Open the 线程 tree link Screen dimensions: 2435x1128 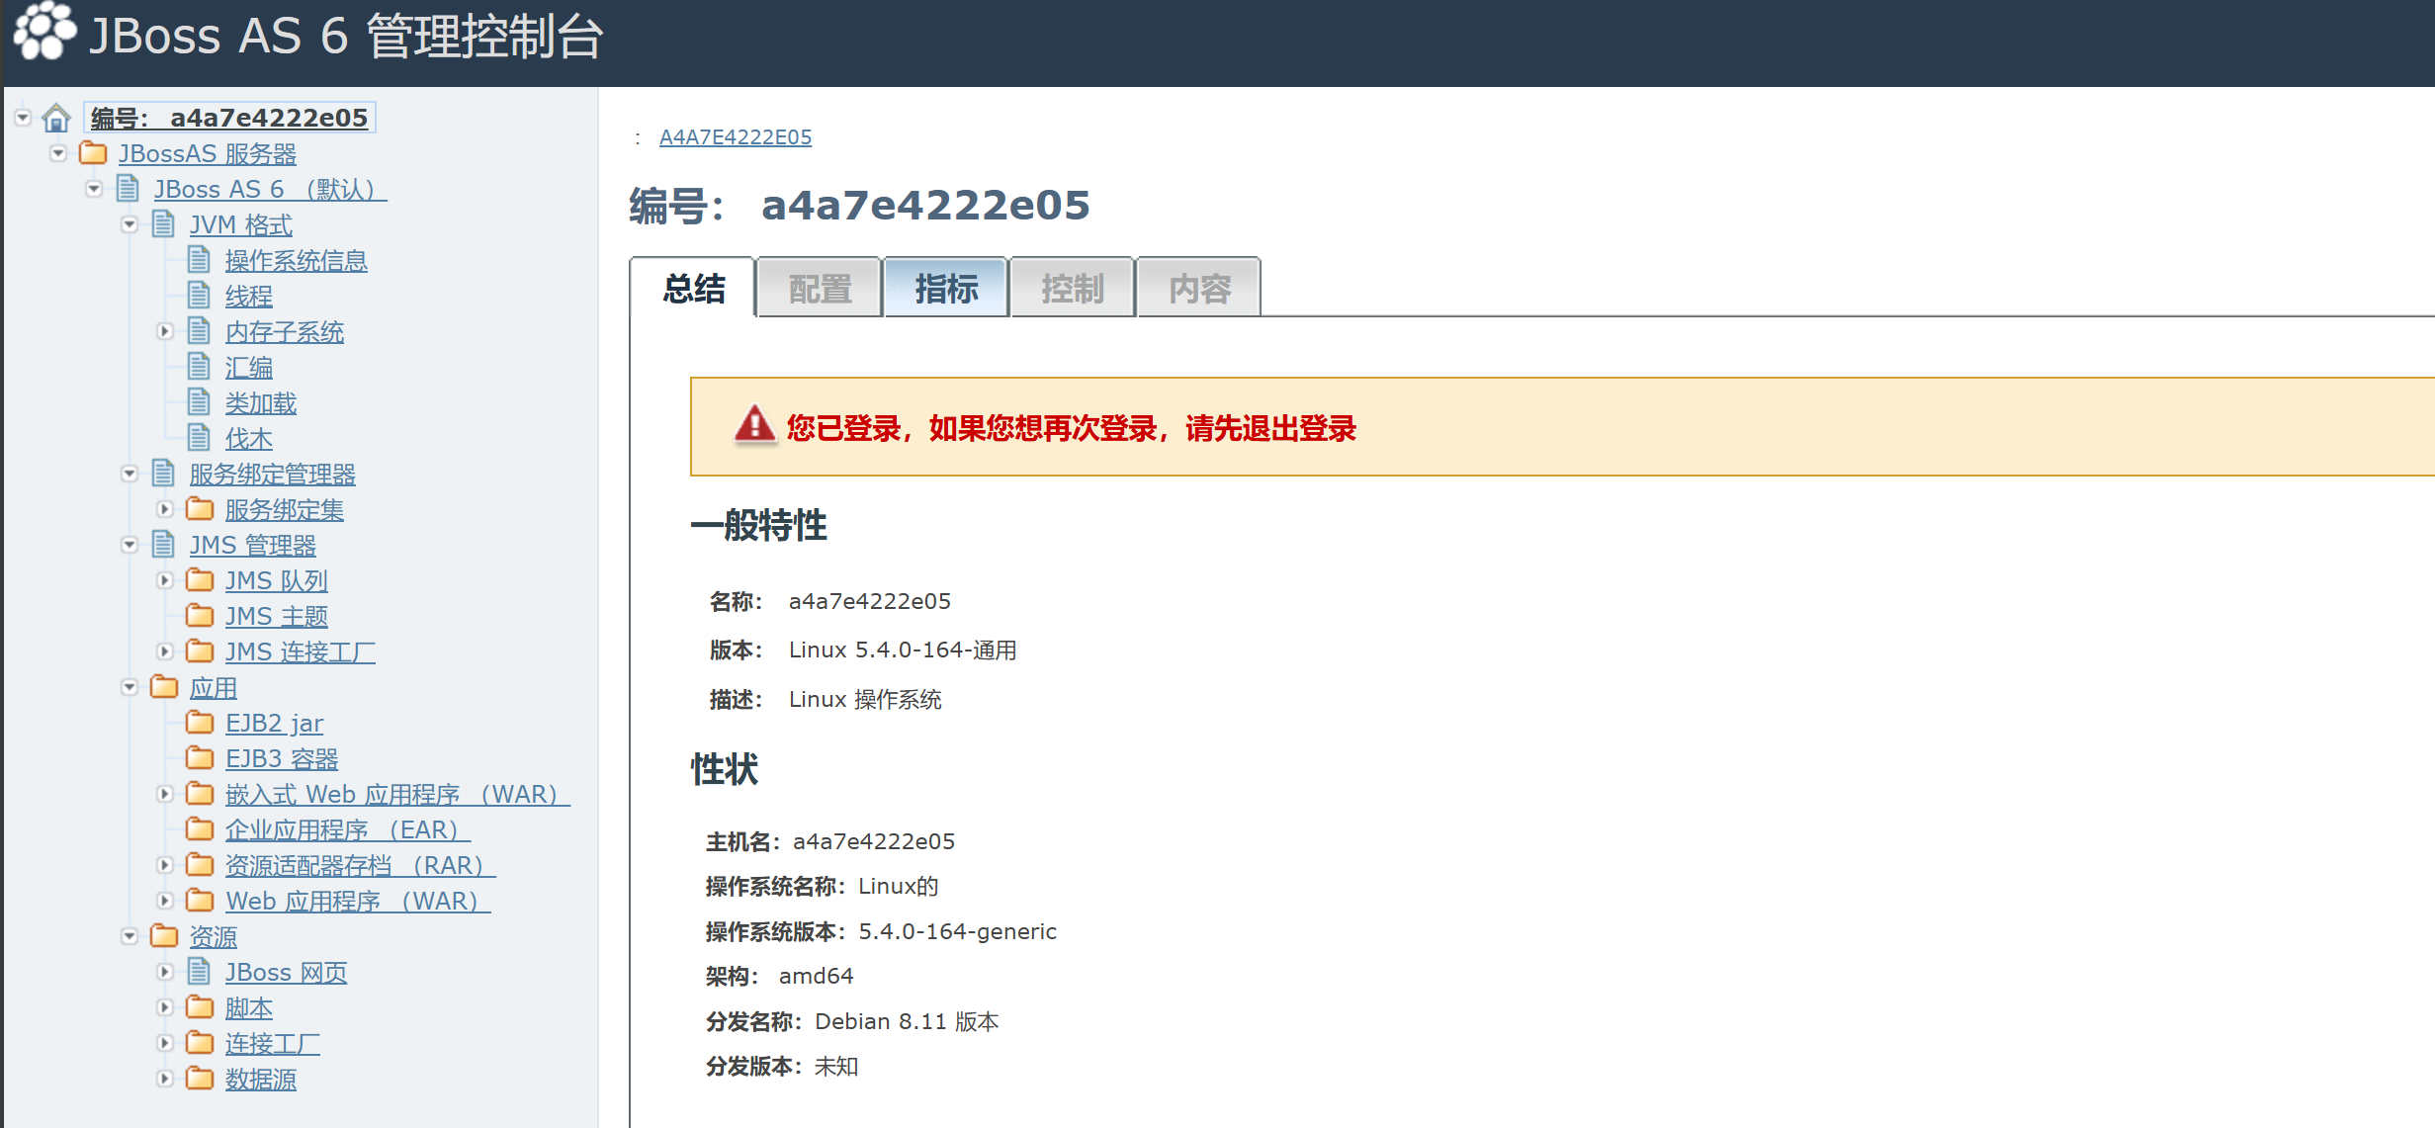(x=249, y=297)
